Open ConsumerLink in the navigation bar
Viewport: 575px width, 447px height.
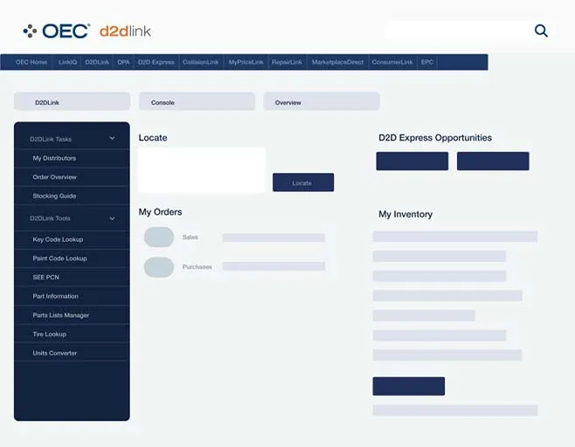coord(392,62)
